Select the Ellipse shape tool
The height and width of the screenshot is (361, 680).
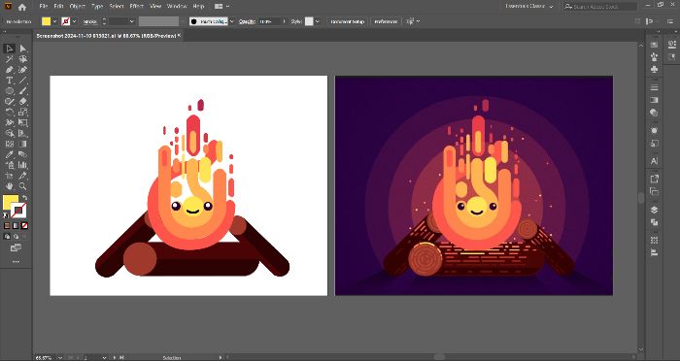[9, 91]
